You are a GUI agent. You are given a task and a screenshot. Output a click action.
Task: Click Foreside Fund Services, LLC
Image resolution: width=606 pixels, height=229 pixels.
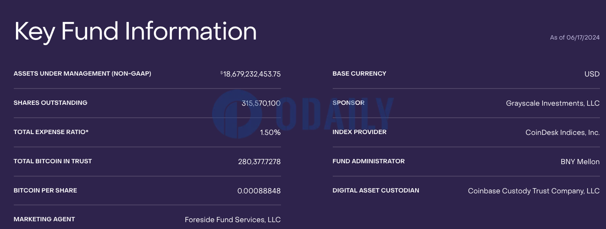233,220
